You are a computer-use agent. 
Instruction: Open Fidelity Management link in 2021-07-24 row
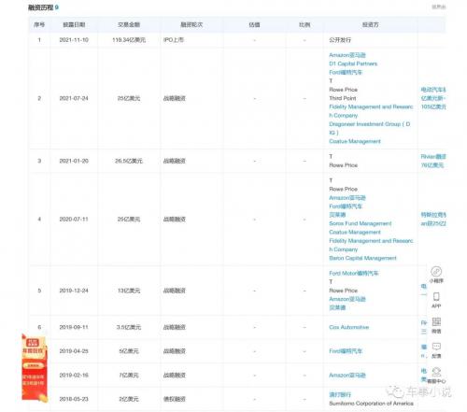[x=371, y=111]
